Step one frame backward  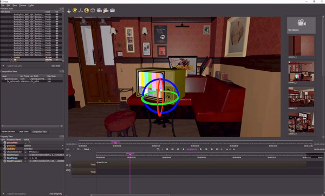point(178,149)
